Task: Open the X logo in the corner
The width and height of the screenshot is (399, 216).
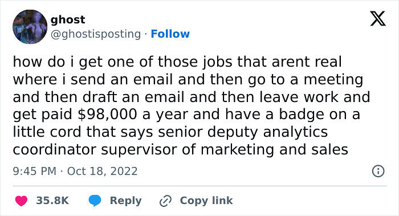Action: click(378, 19)
